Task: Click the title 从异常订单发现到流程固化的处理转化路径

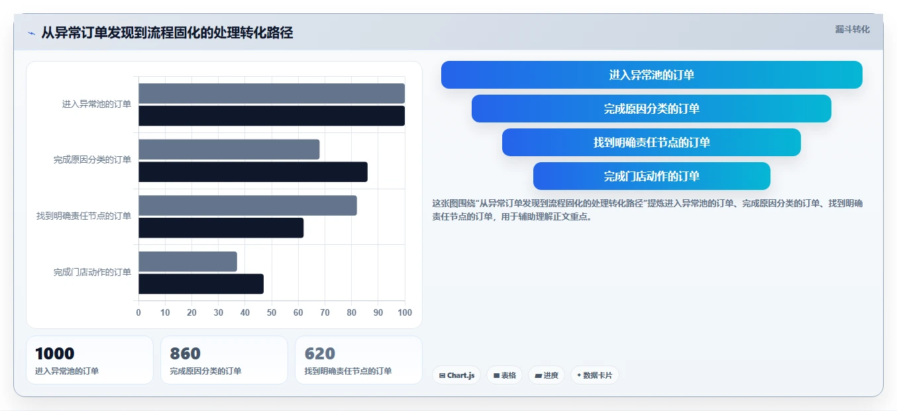Action: pos(167,32)
